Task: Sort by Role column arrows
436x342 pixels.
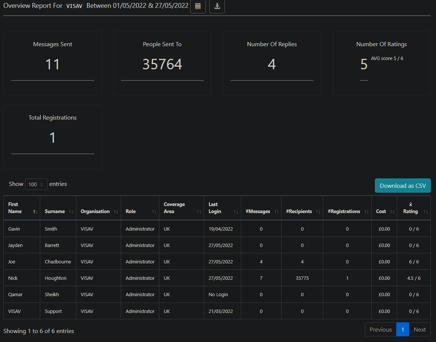Action: [154, 212]
